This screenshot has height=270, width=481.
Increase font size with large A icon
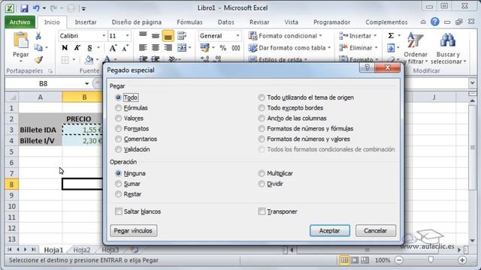113,48
